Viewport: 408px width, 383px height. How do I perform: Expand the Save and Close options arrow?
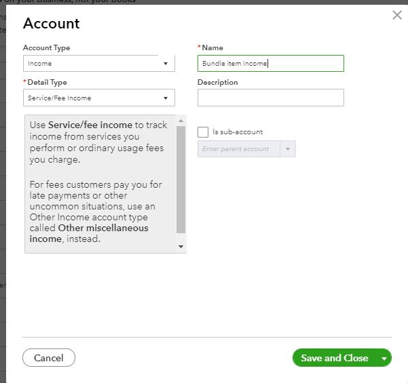coord(384,359)
